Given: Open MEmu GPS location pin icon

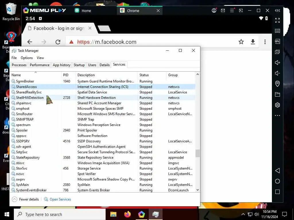Looking at the screenshot, I should click(x=278, y=84).
